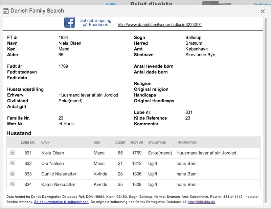Screen dimensions: 271x209
Task: Click the FT år value 1834
Action: (x=63, y=38)
